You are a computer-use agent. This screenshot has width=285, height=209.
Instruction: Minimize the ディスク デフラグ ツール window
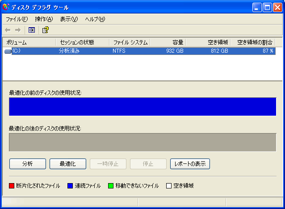pos(257,8)
